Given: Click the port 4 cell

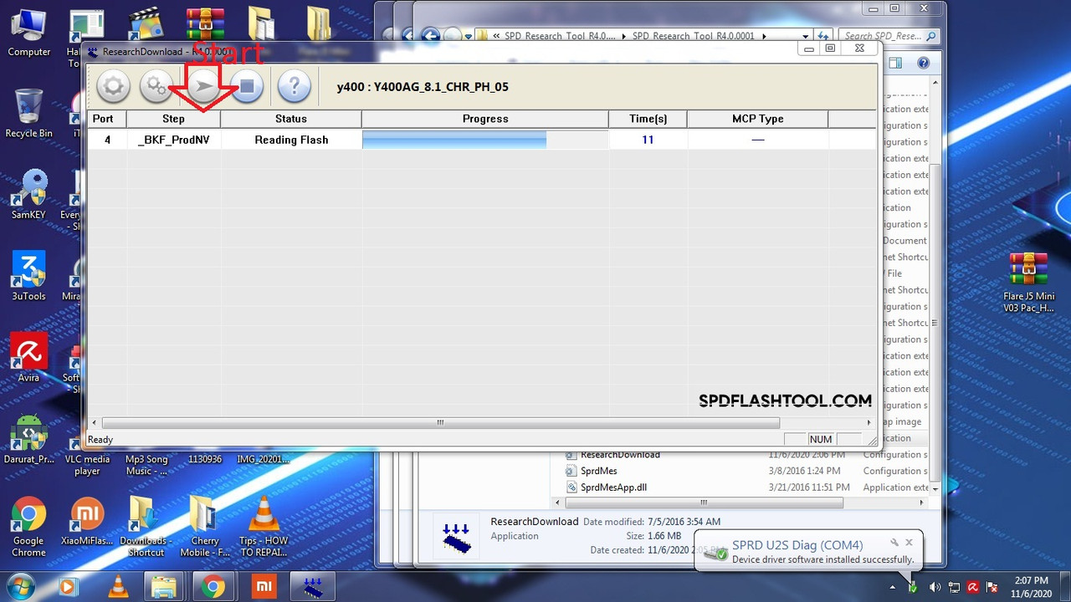Looking at the screenshot, I should (x=107, y=140).
